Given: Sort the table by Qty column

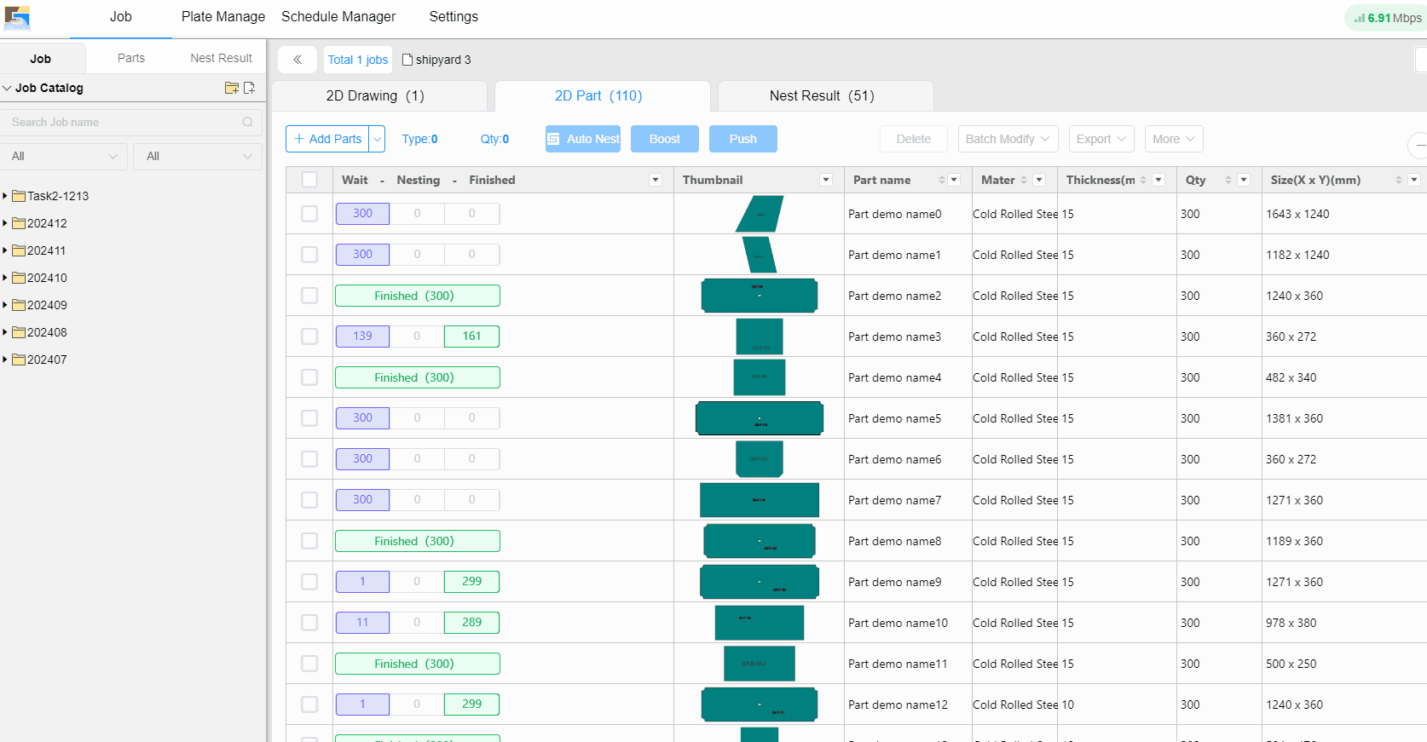Looking at the screenshot, I should 1228,180.
